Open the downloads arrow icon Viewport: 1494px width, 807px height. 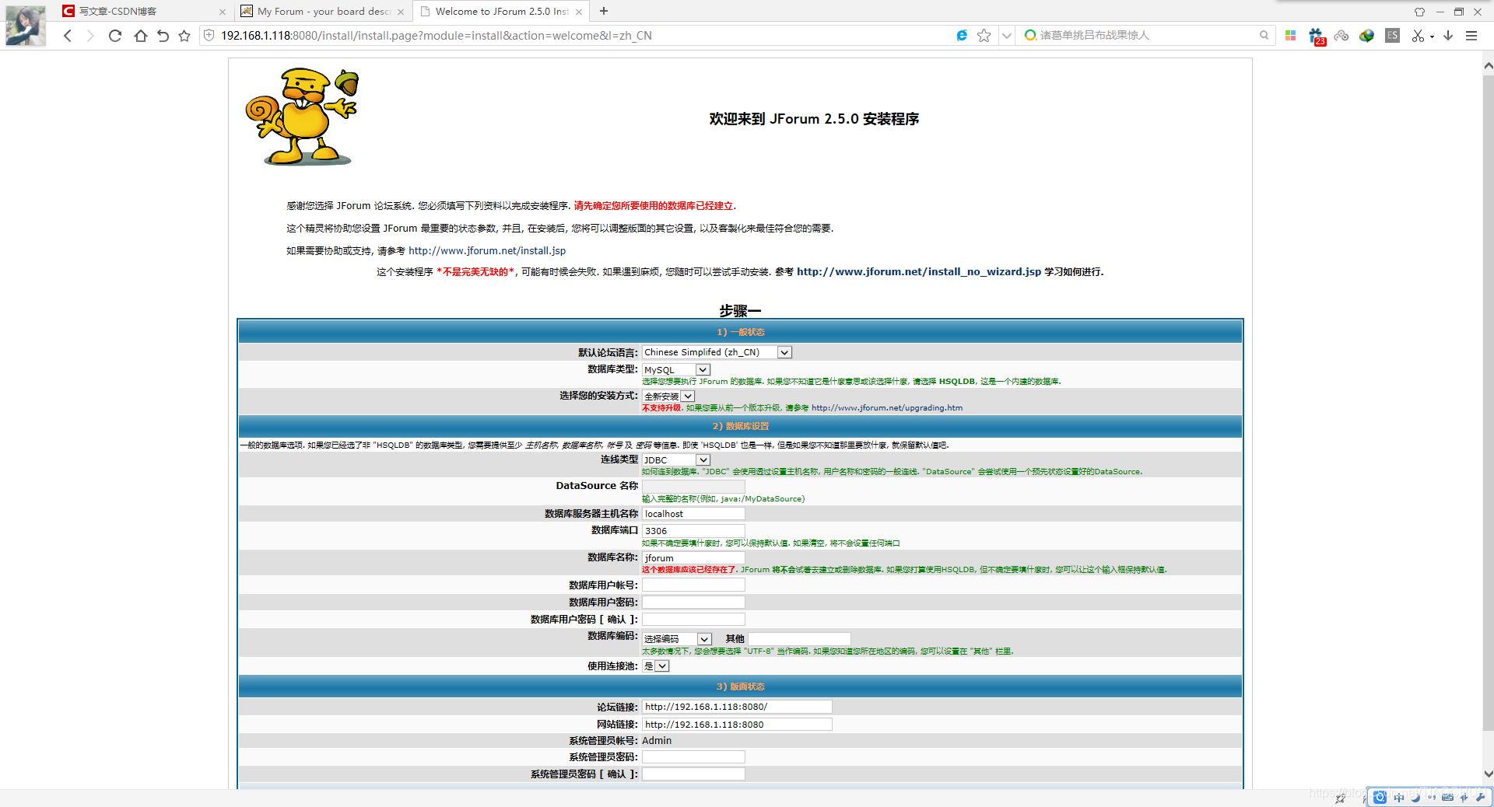pyautogui.click(x=1448, y=36)
